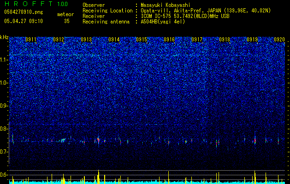Click the strong red echo below 0919
The image size is (290, 184).
click(255, 141)
